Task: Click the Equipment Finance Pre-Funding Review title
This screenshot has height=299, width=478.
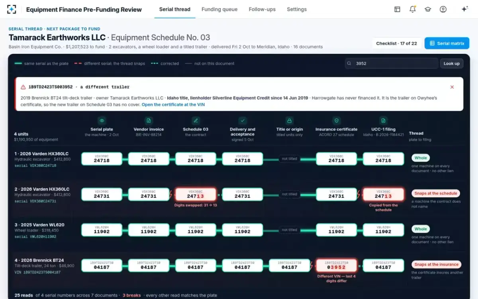Action: coord(84,9)
